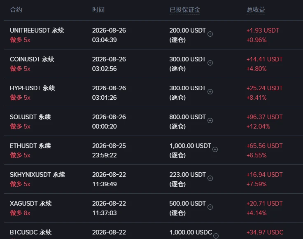This screenshot has width=303, height=239.
Task: Open the COINUSDT 永续 contract
Action: (32, 59)
